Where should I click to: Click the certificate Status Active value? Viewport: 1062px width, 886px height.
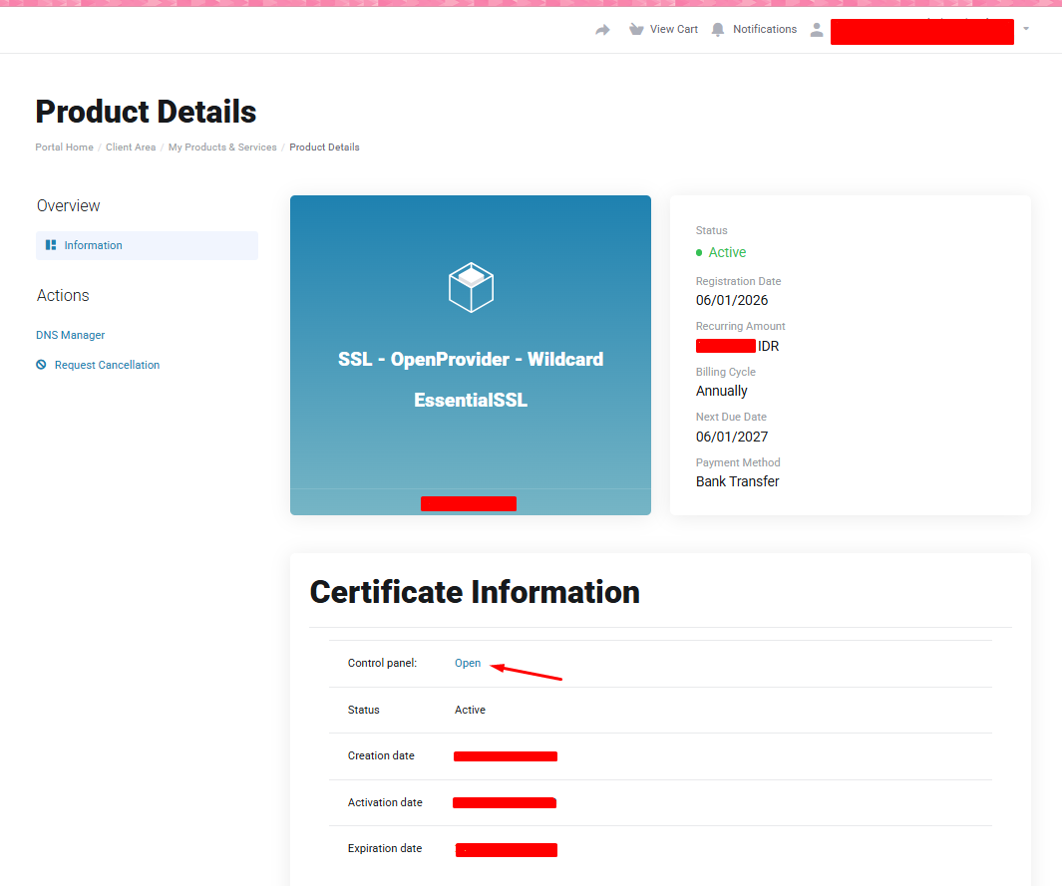470,710
